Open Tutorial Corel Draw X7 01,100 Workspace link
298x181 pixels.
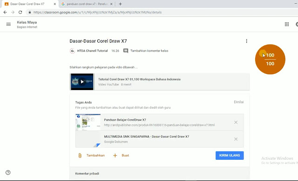pyautogui.click(x=139, y=79)
